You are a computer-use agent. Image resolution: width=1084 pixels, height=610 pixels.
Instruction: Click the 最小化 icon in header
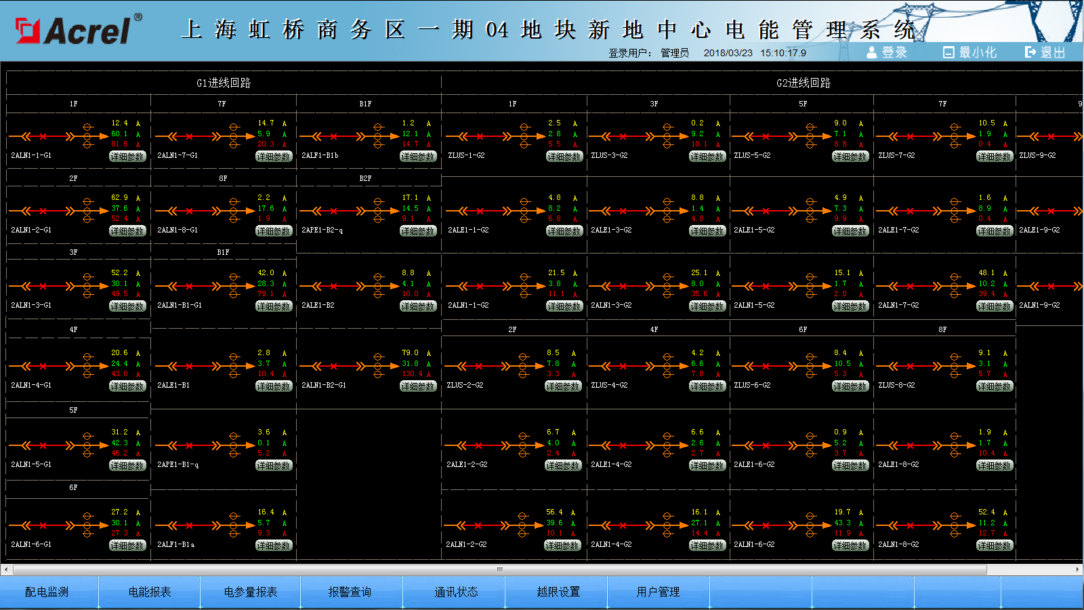click(948, 52)
